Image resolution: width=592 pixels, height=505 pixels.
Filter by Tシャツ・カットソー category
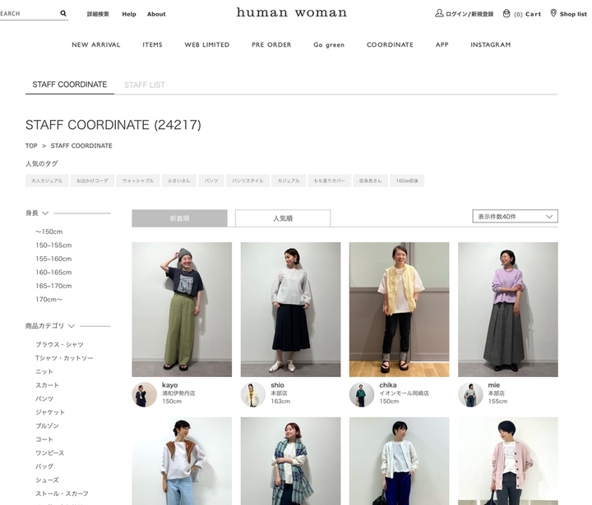[64, 358]
